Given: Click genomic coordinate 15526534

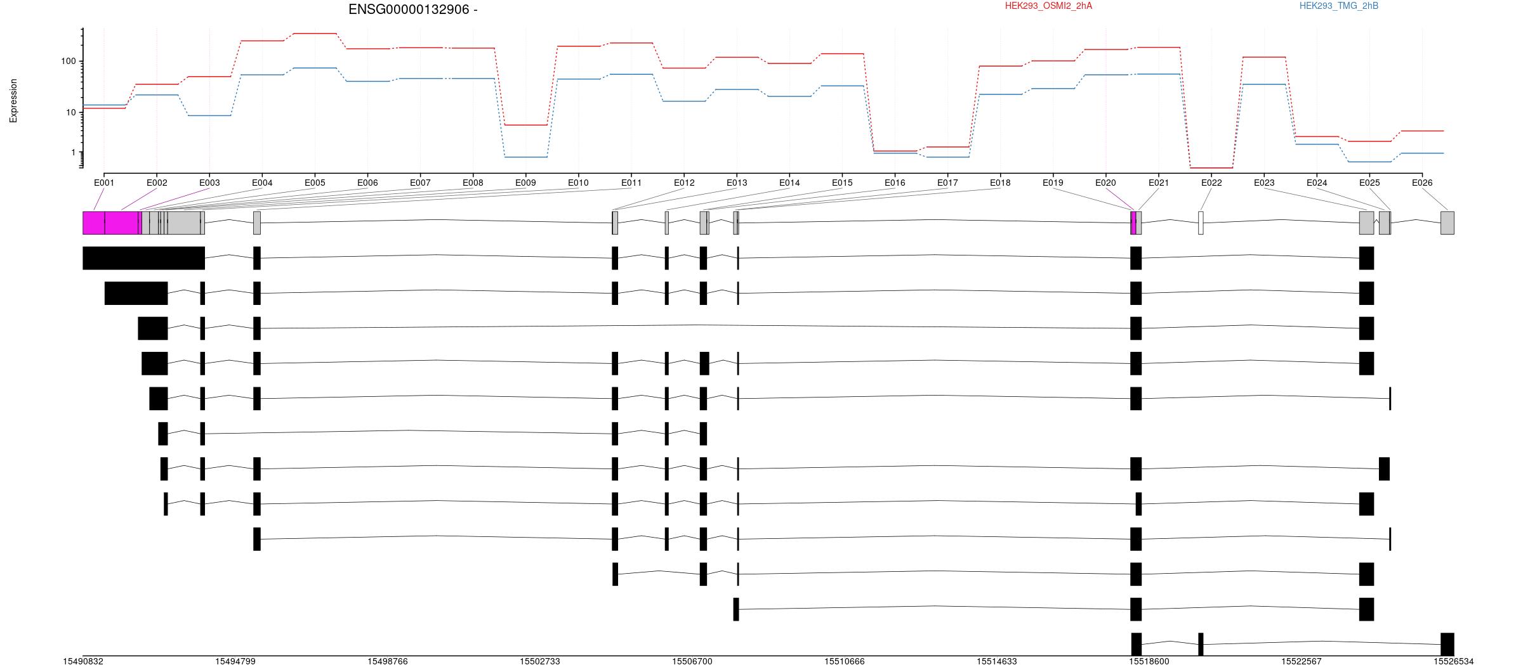Looking at the screenshot, I should point(1454,662).
